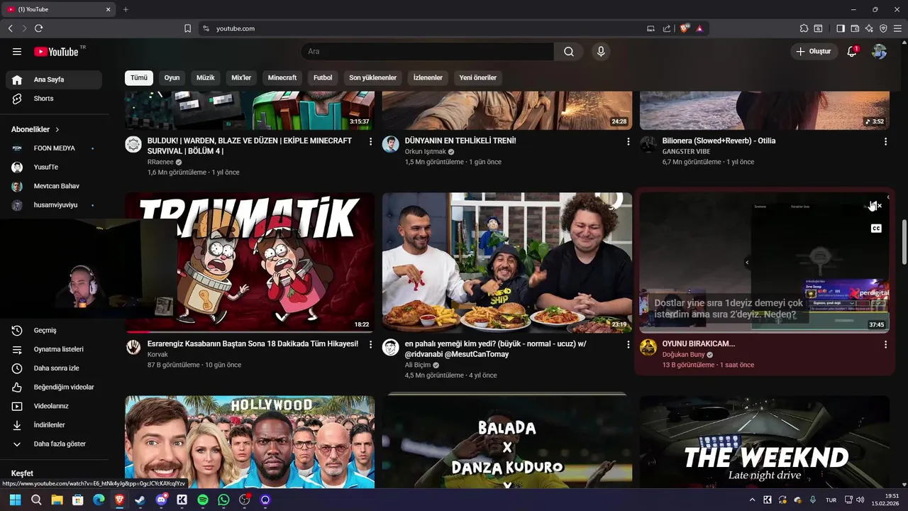Screen dimensions: 908x511
Task: Click the search magnifier button
Action: (x=569, y=52)
